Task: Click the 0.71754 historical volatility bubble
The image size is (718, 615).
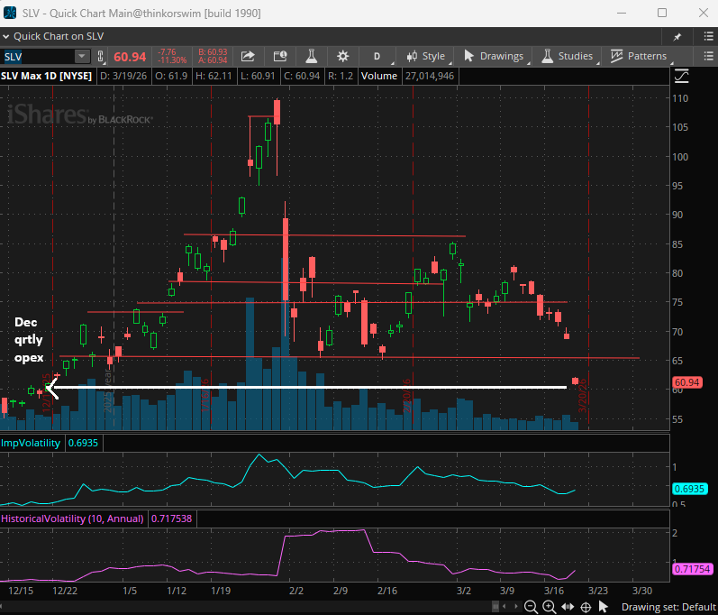Action: 692,569
